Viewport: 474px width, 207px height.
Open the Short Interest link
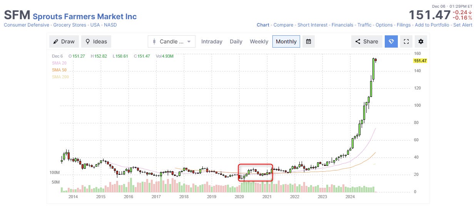click(x=312, y=25)
